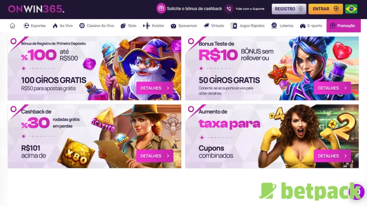View DETALHES of R$10 Bonus Teste
Screen dimensions: 367x206
click(332, 88)
